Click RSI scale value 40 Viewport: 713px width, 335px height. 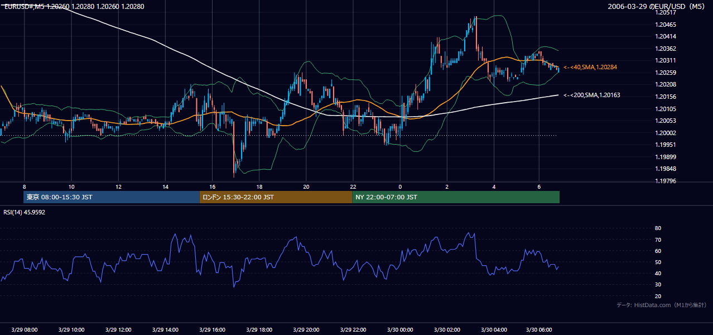coord(658,273)
